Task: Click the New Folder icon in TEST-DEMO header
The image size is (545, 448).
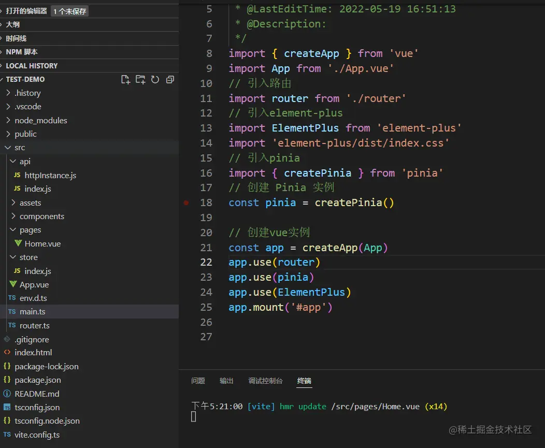Action: pyautogui.click(x=140, y=80)
